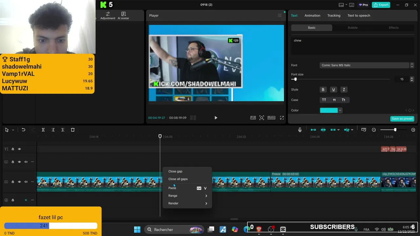Viewport: 420px width, 236px height.
Task: Click the zoom-fit scan icon in player
Action: point(262,118)
